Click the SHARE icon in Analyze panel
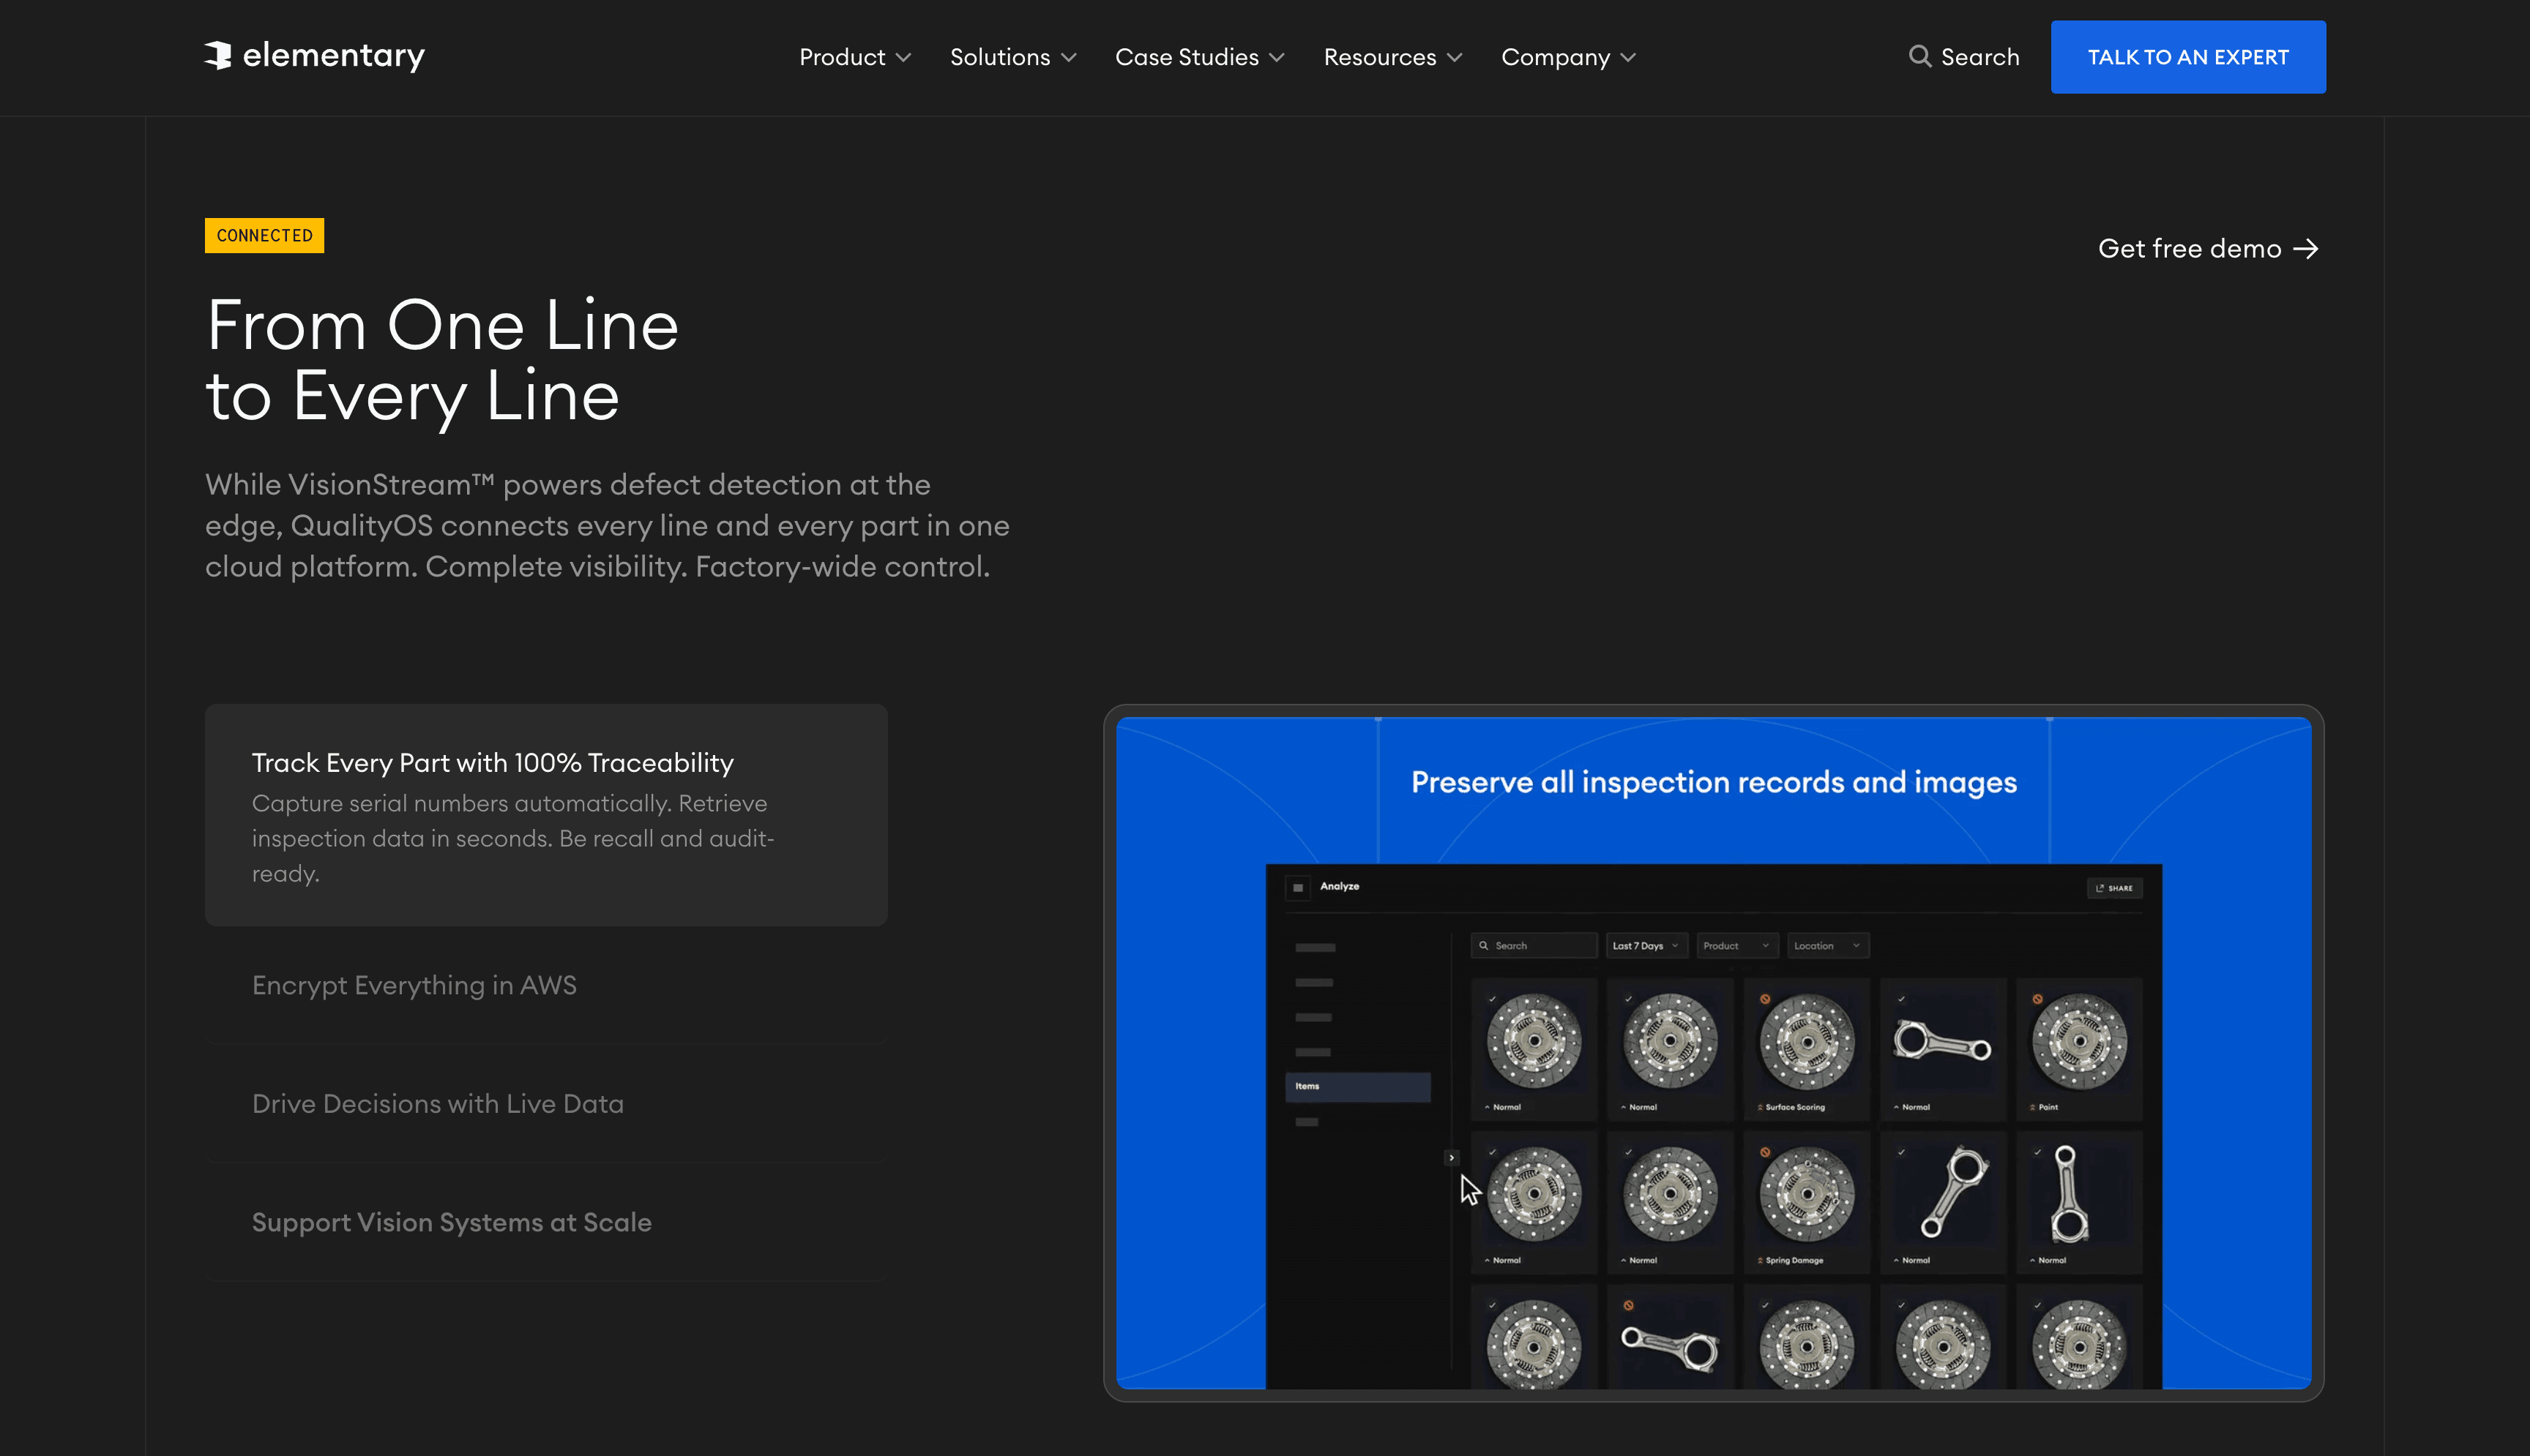This screenshot has width=2530, height=1456. [2100, 888]
